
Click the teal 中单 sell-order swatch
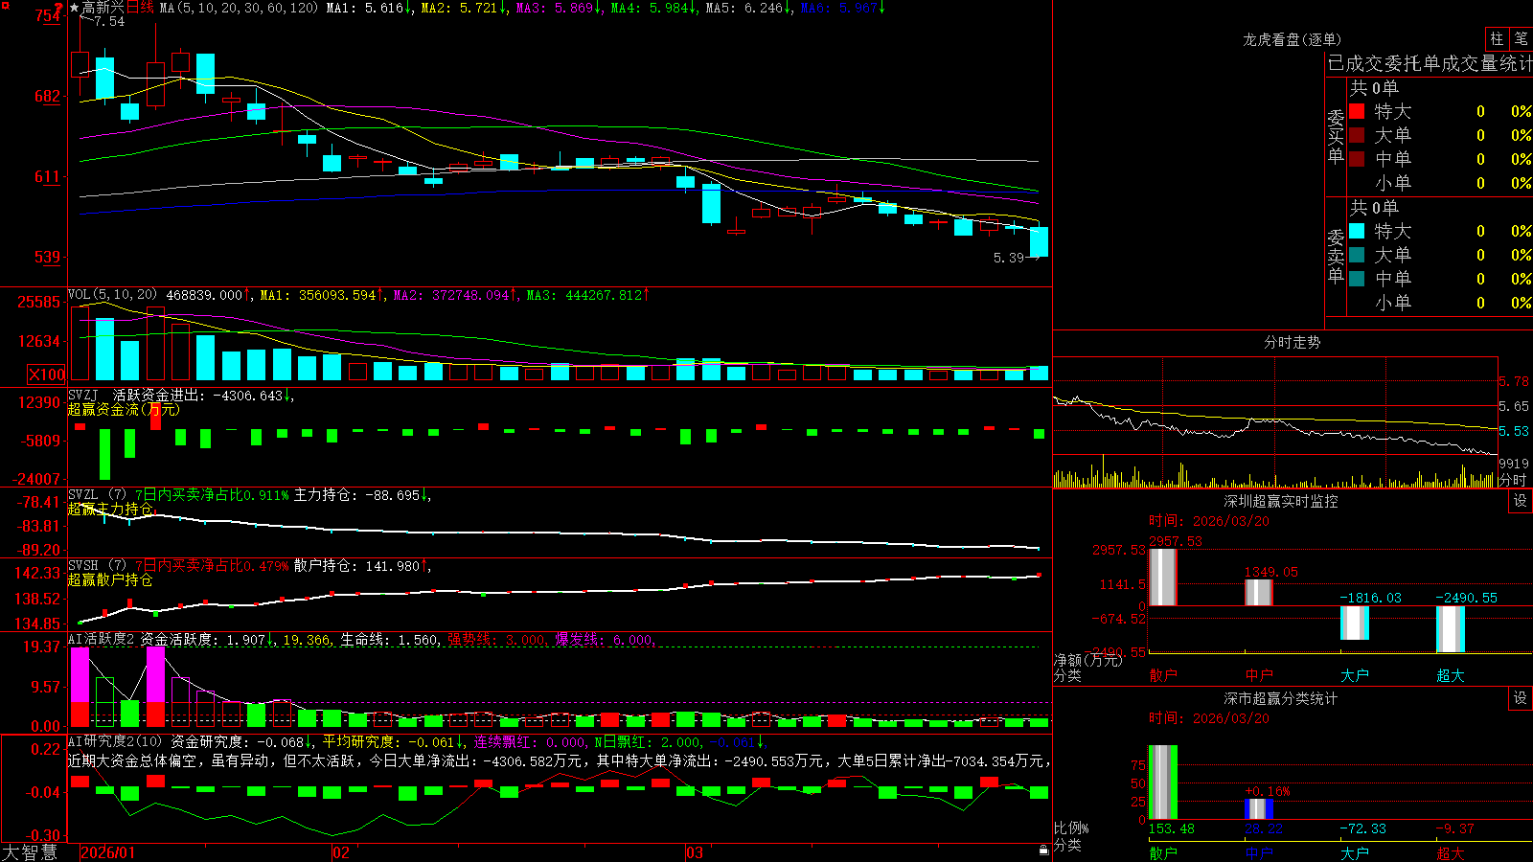point(1357,279)
